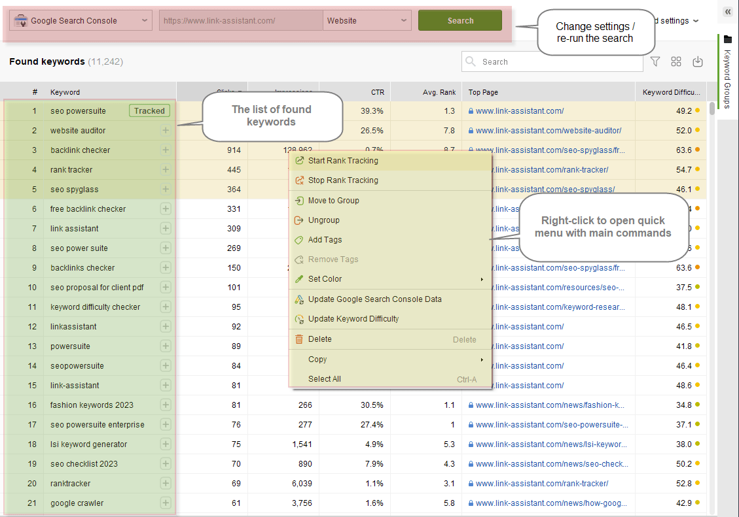Select Ungroup in the context menu
The width and height of the screenshot is (739, 517).
[390, 220]
